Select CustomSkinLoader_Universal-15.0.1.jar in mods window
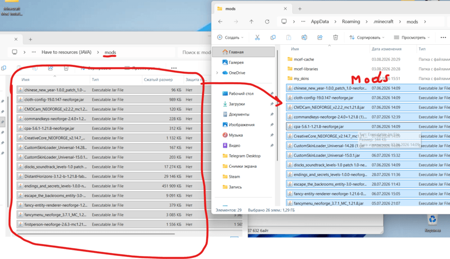Image resolution: width=450 pixels, height=259 pixels. (x=368, y=155)
